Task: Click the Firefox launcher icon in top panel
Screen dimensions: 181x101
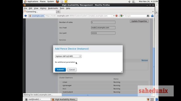Action: pos(57,1)
